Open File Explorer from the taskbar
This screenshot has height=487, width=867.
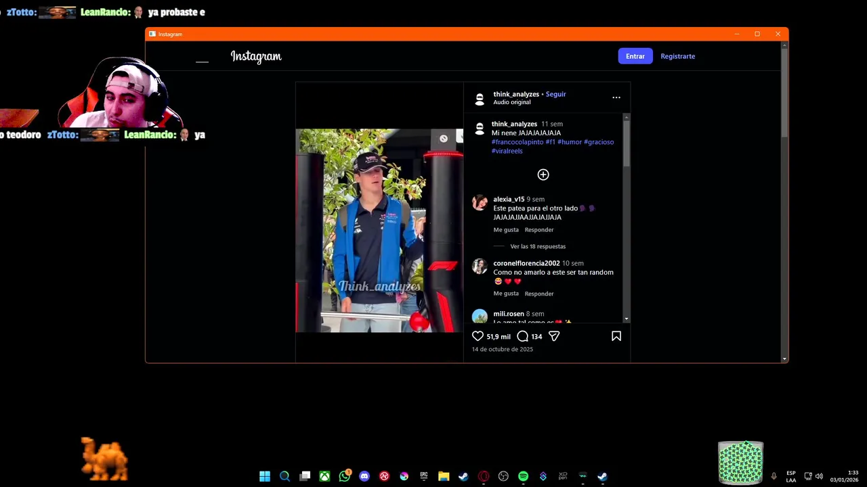coord(444,476)
